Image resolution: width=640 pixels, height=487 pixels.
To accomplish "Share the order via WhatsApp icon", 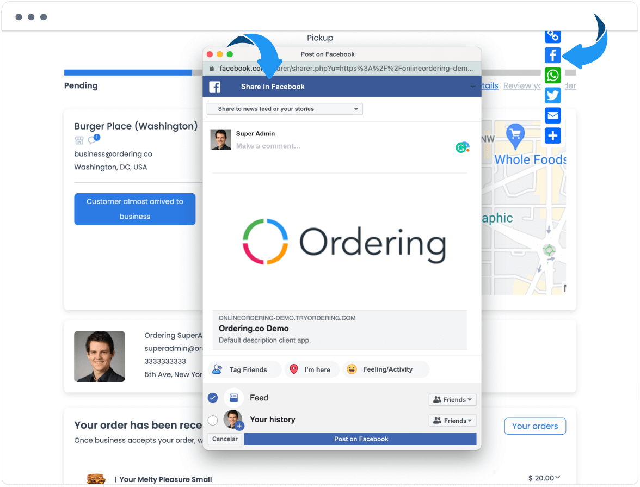I will (x=553, y=75).
